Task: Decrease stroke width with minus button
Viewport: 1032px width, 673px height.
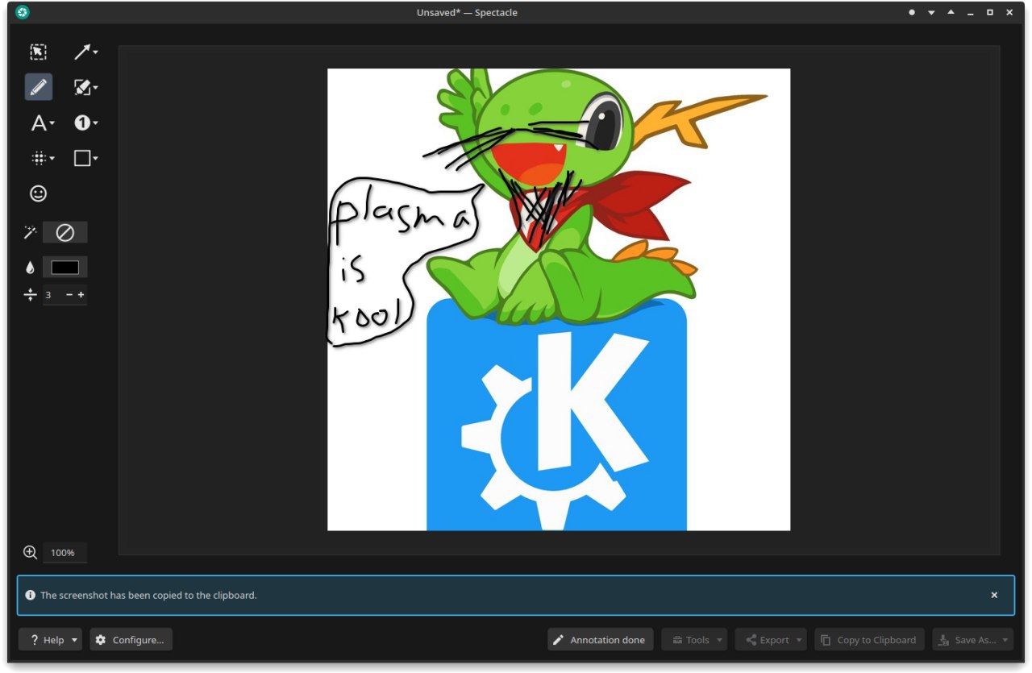Action: tap(69, 295)
